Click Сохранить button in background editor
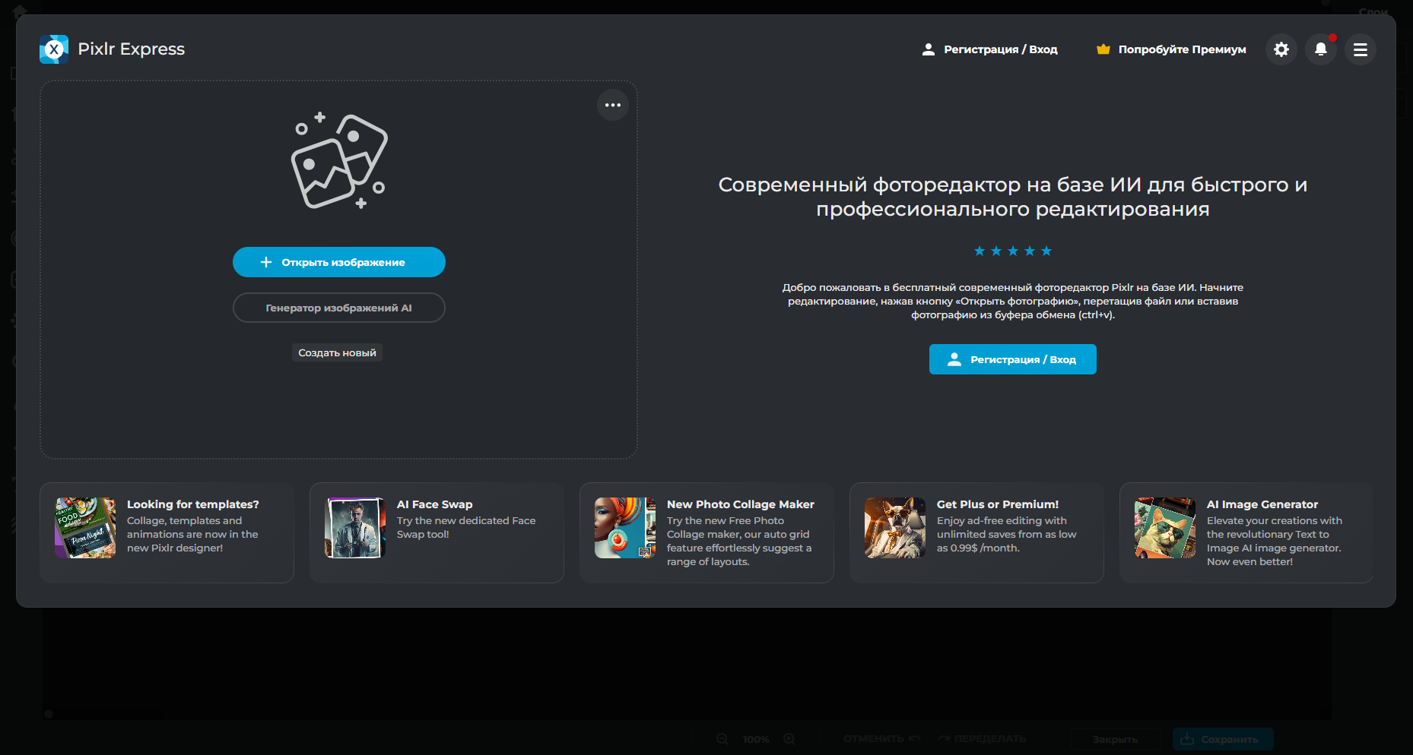 click(x=1223, y=739)
